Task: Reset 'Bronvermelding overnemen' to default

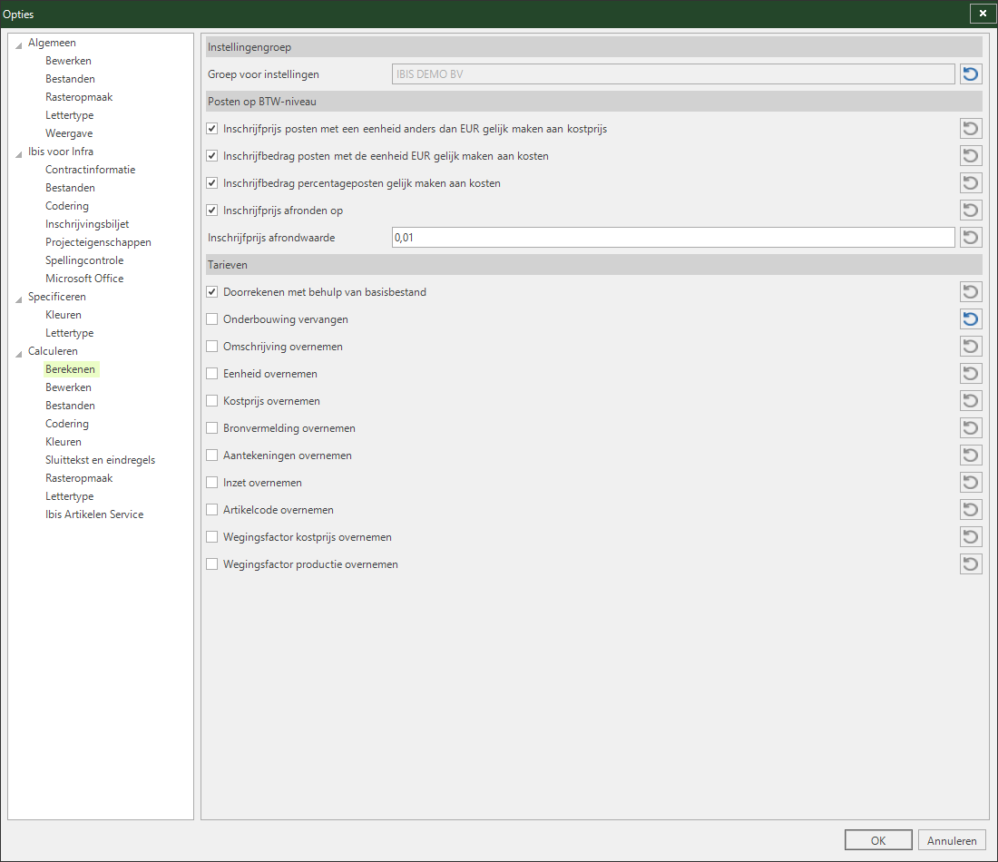Action: pos(971,427)
